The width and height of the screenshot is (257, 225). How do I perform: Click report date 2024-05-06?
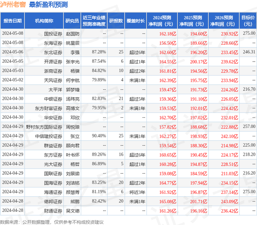12,52
